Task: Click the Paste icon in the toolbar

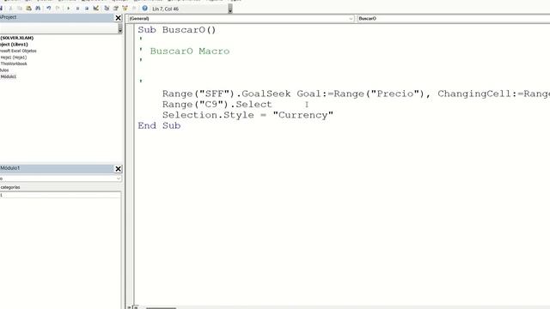Action: tap(28, 9)
